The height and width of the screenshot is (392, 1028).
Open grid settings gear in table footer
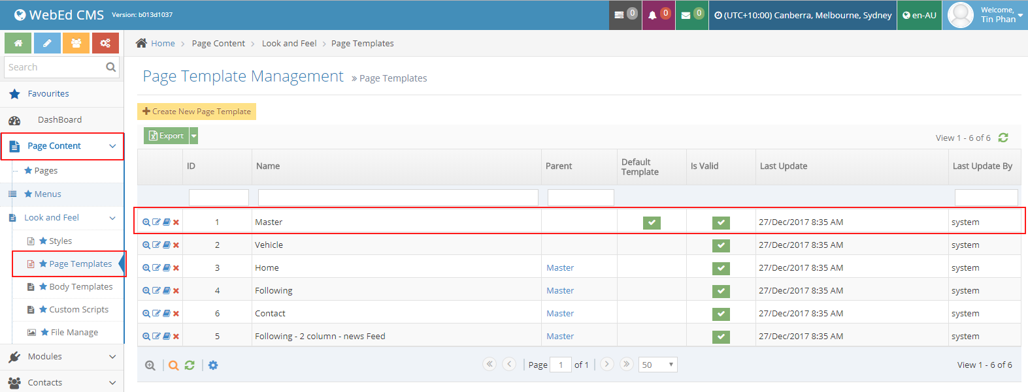(x=213, y=365)
